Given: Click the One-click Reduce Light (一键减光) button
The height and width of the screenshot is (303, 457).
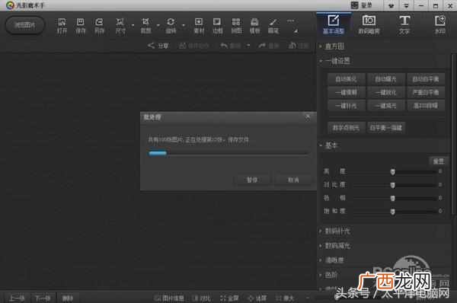Looking at the screenshot, I should [x=385, y=106].
